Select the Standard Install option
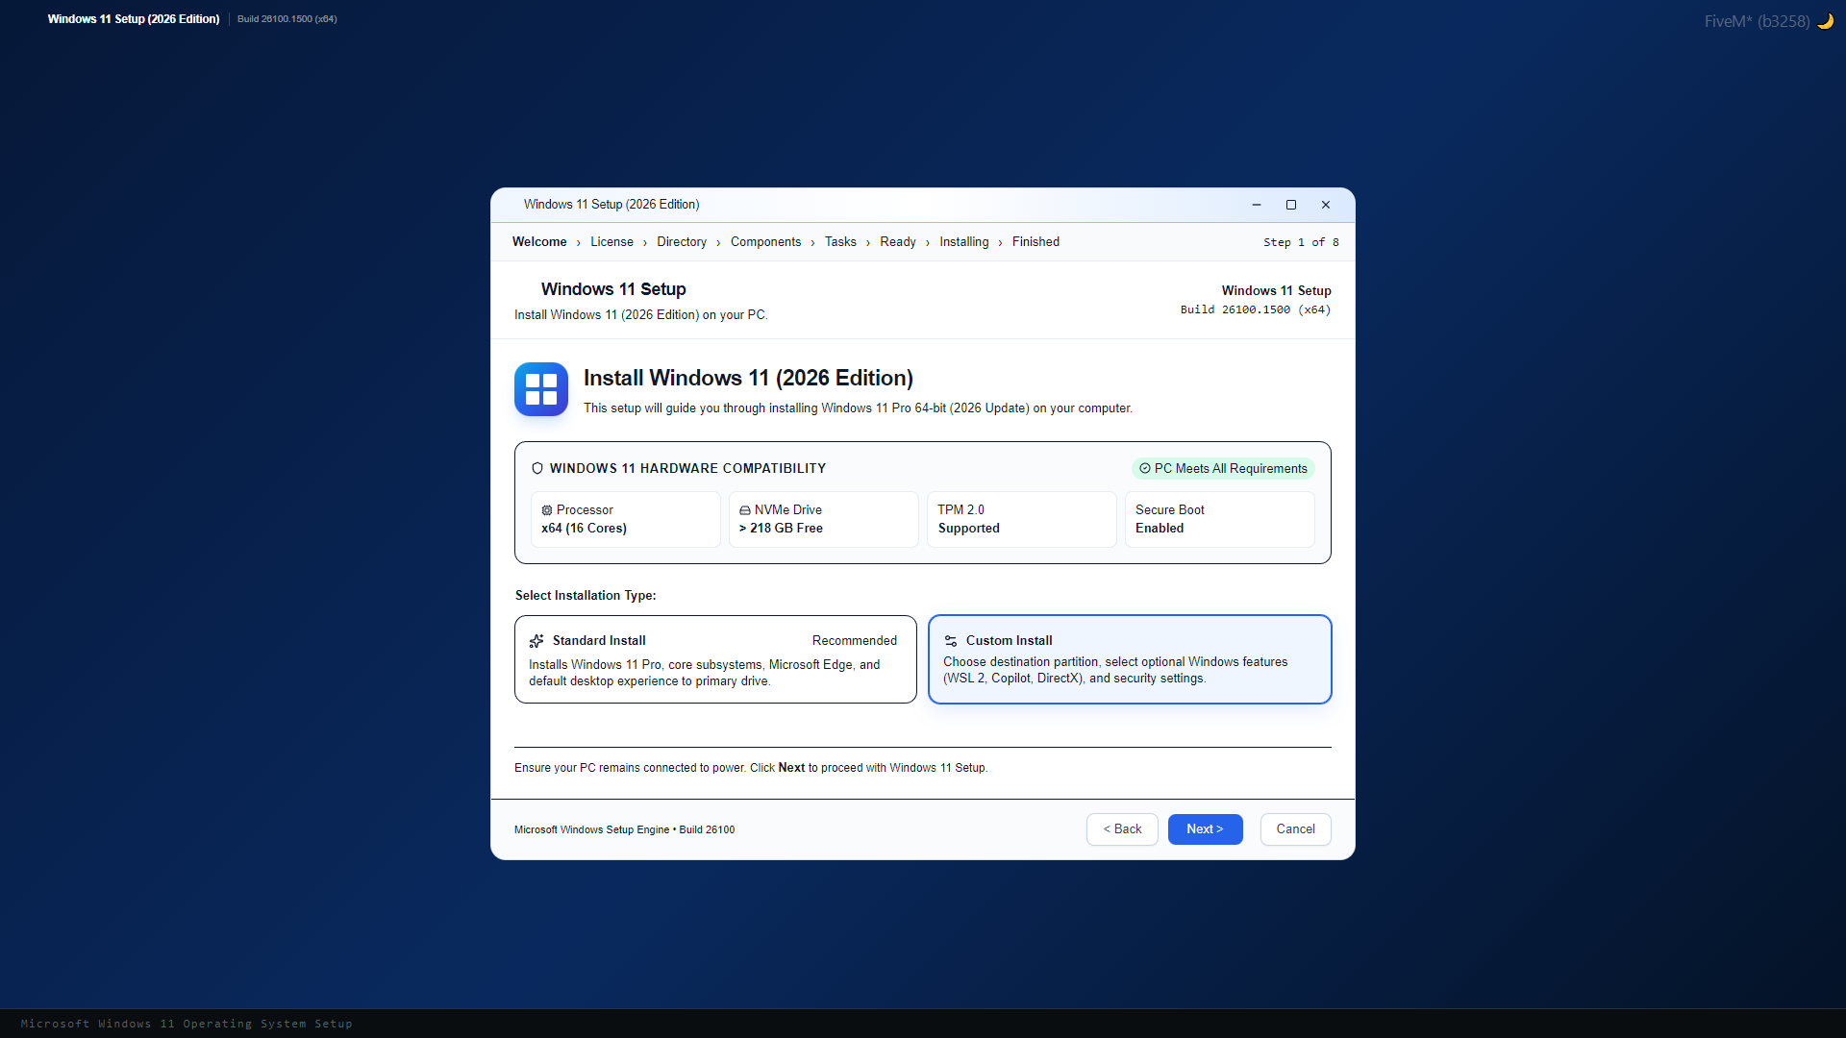This screenshot has height=1038, width=1846. pyautogui.click(x=715, y=659)
